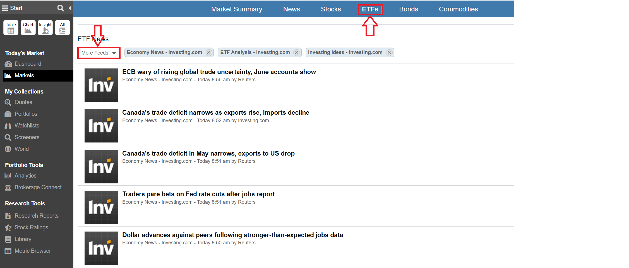The width and height of the screenshot is (629, 268).
Task: Collapse sidebar with the arrow icon
Action: tap(70, 8)
